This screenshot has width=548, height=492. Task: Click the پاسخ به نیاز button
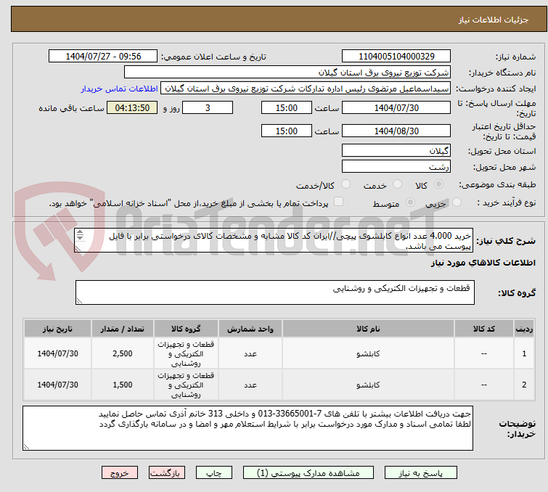420,473
